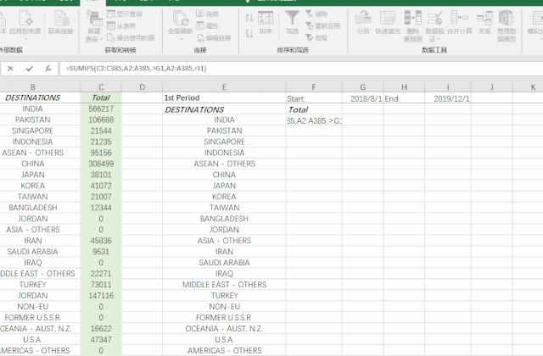The width and height of the screenshot is (543, 356).
Task: Click 高级 (Advanced filter)
Action: click(x=316, y=37)
